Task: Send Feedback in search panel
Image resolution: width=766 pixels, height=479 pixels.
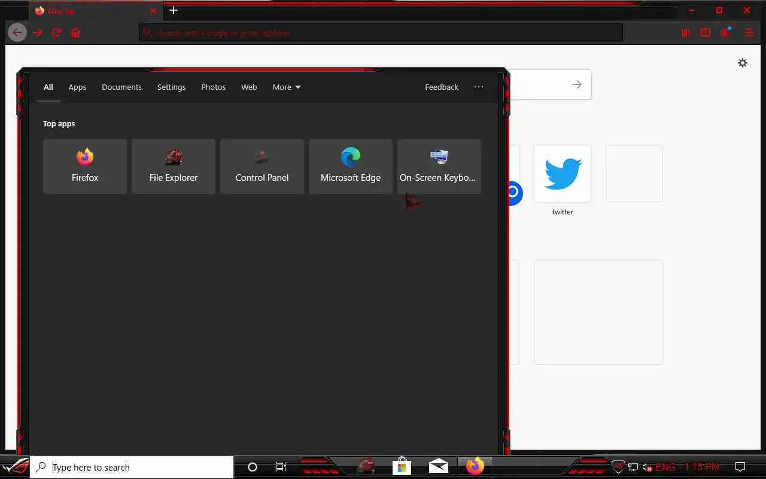Action: (x=442, y=87)
